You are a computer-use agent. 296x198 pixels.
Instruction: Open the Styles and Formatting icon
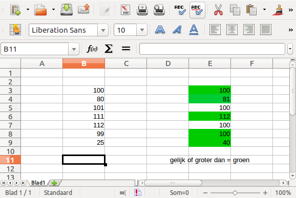(x=15, y=30)
